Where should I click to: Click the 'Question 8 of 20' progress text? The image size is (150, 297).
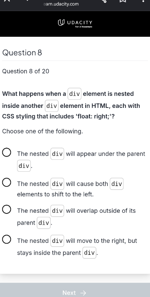25,72
